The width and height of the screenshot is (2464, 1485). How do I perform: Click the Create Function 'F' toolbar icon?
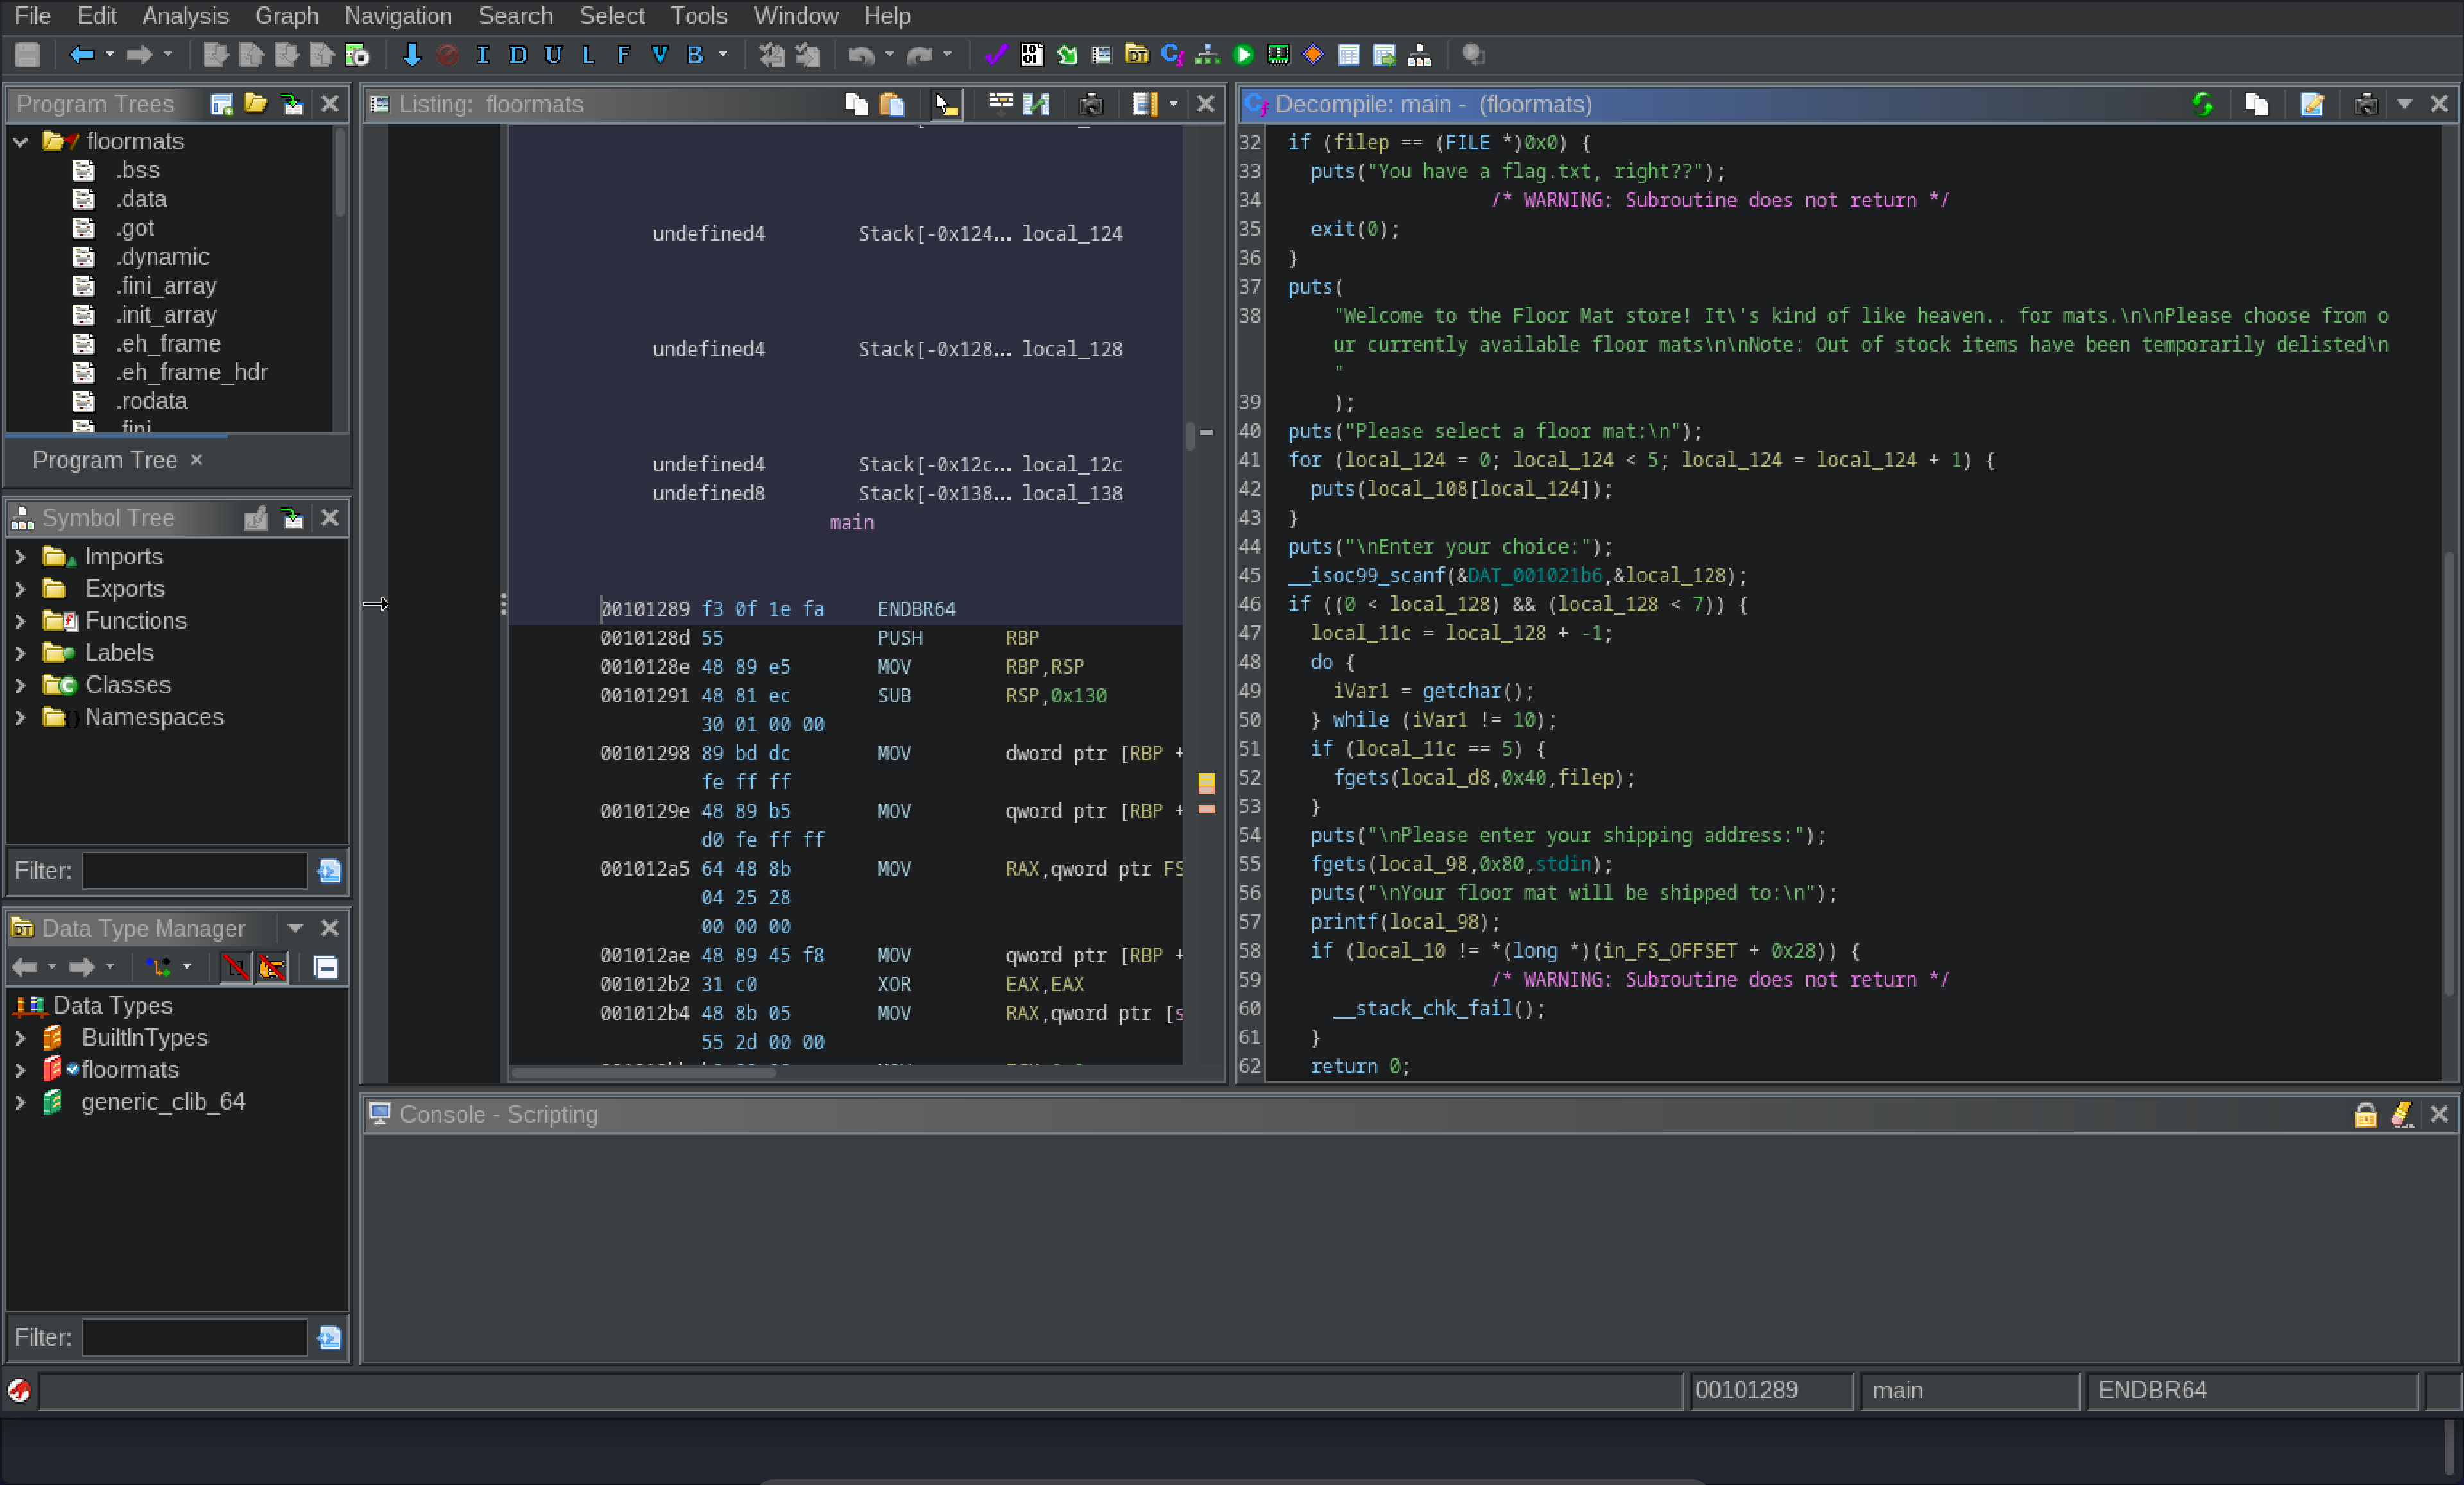point(623,55)
